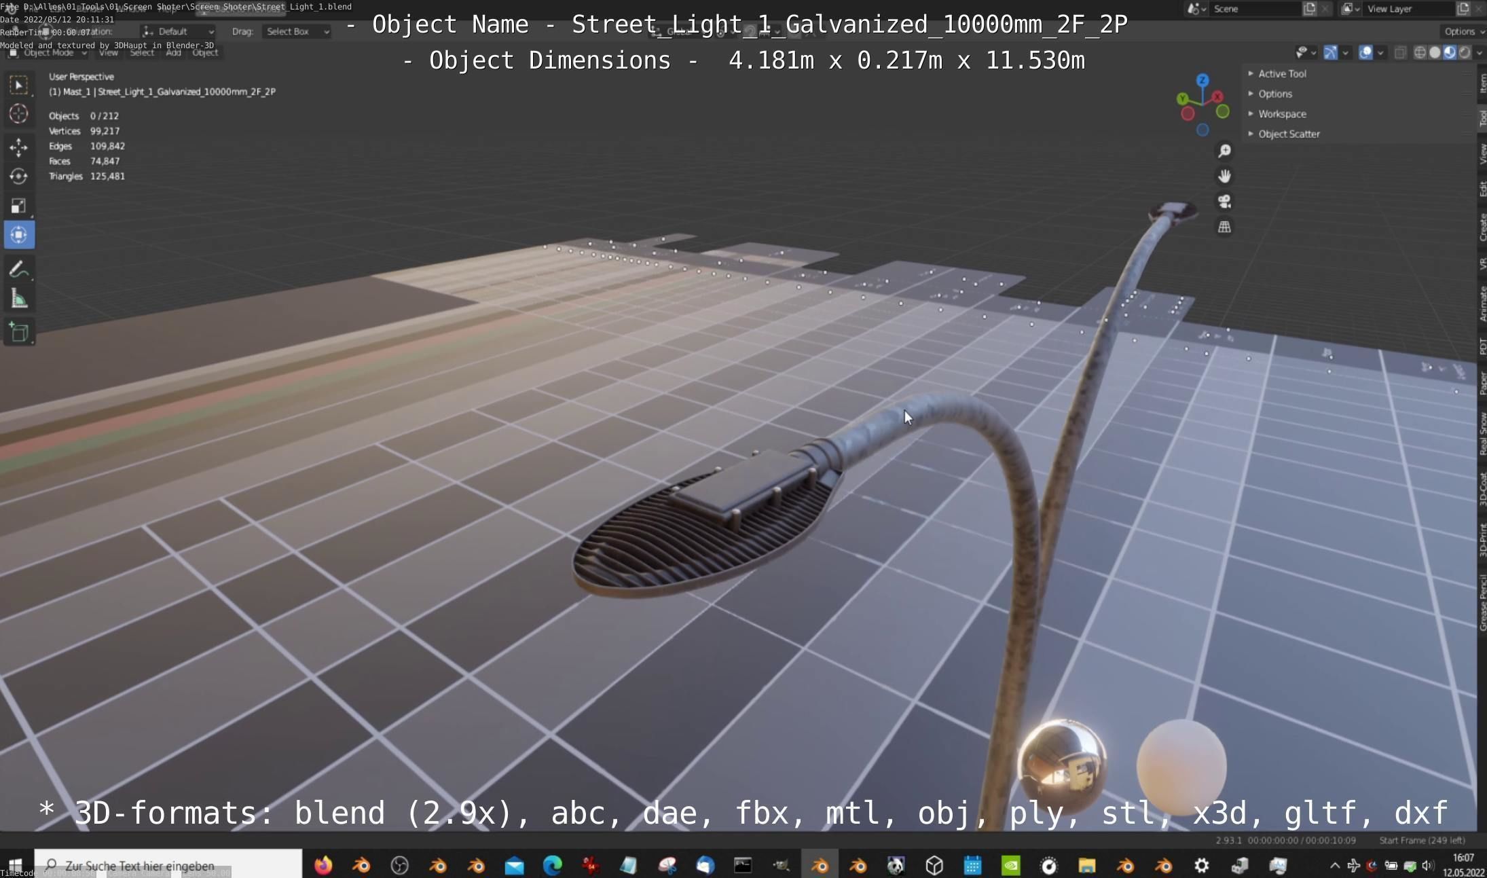Enable wireframe viewport shading
1487x878 pixels.
[x=1419, y=52]
